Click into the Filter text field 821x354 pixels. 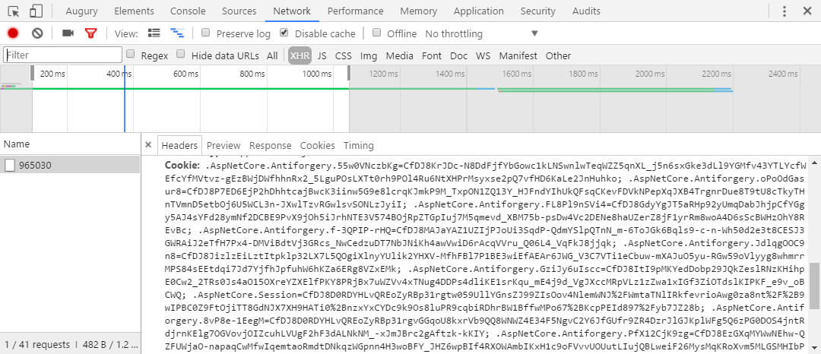[62, 55]
